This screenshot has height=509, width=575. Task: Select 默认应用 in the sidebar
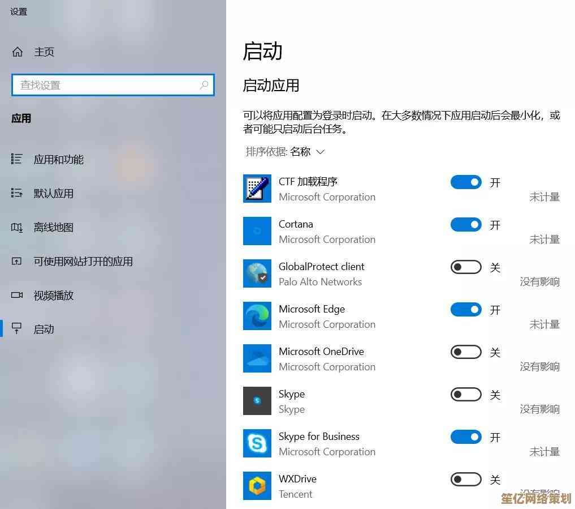coord(53,194)
